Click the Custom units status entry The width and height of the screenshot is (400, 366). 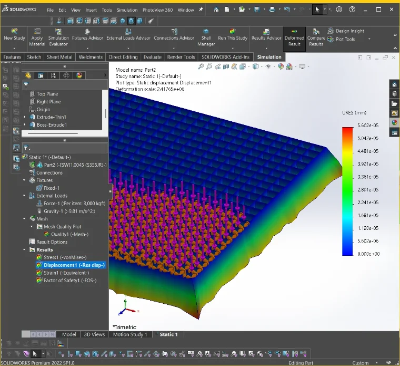click(x=360, y=363)
